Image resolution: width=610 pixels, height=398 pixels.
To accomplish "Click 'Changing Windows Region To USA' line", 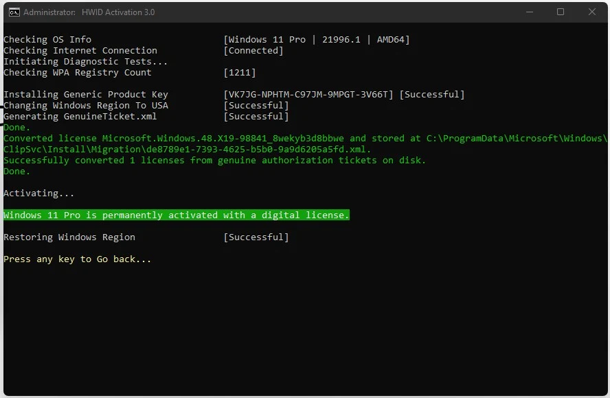I will [86, 105].
